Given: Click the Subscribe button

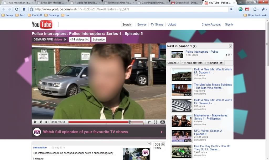Looking at the screenshot, I should tap(99, 39).
